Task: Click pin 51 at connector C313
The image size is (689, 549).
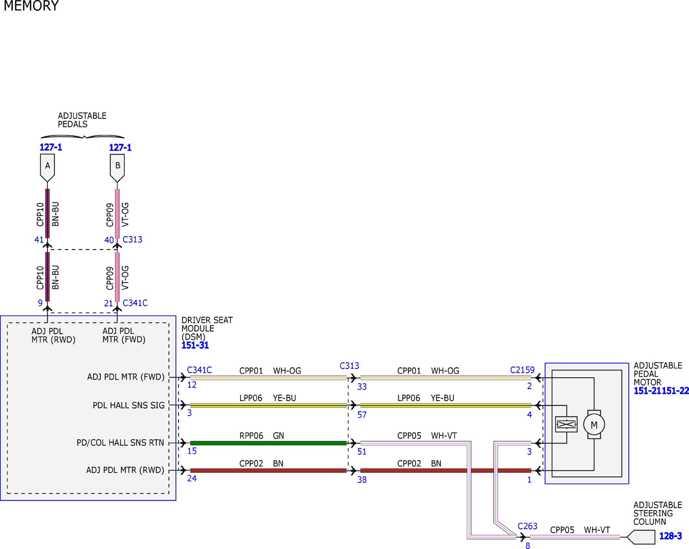Action: 362,452
